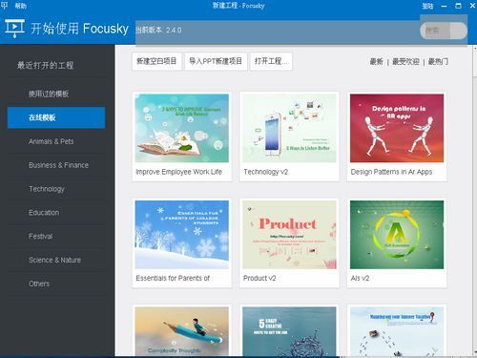The height and width of the screenshot is (358, 477).
Task: Click the Focusky presentation logo icon
Action: 14,29
